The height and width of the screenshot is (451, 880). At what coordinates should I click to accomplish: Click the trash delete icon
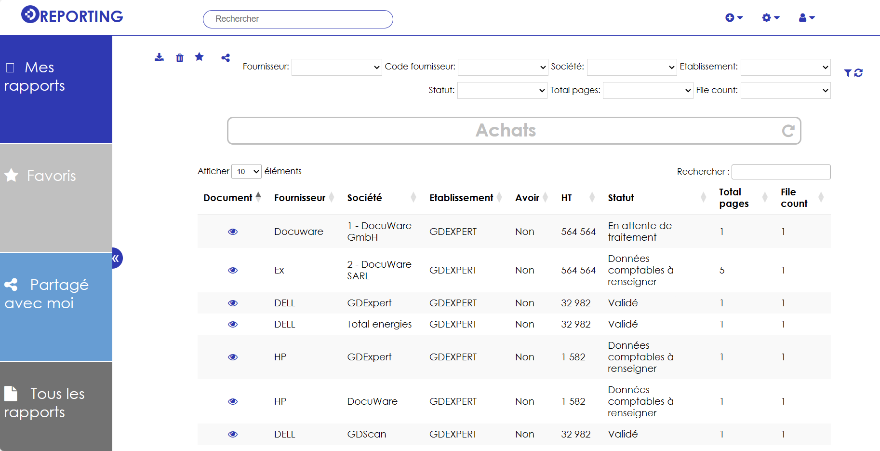180,58
